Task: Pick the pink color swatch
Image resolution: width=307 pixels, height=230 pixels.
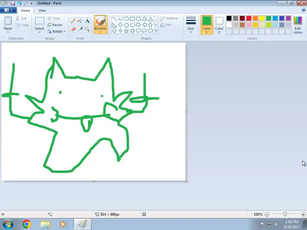Action: 249,25
